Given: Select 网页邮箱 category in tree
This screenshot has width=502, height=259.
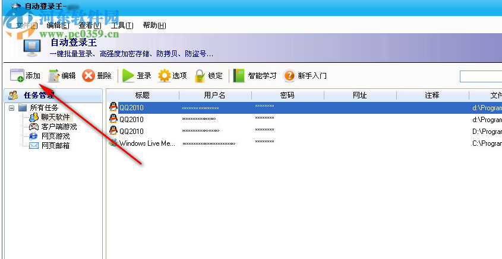Looking at the screenshot, I should coord(49,146).
